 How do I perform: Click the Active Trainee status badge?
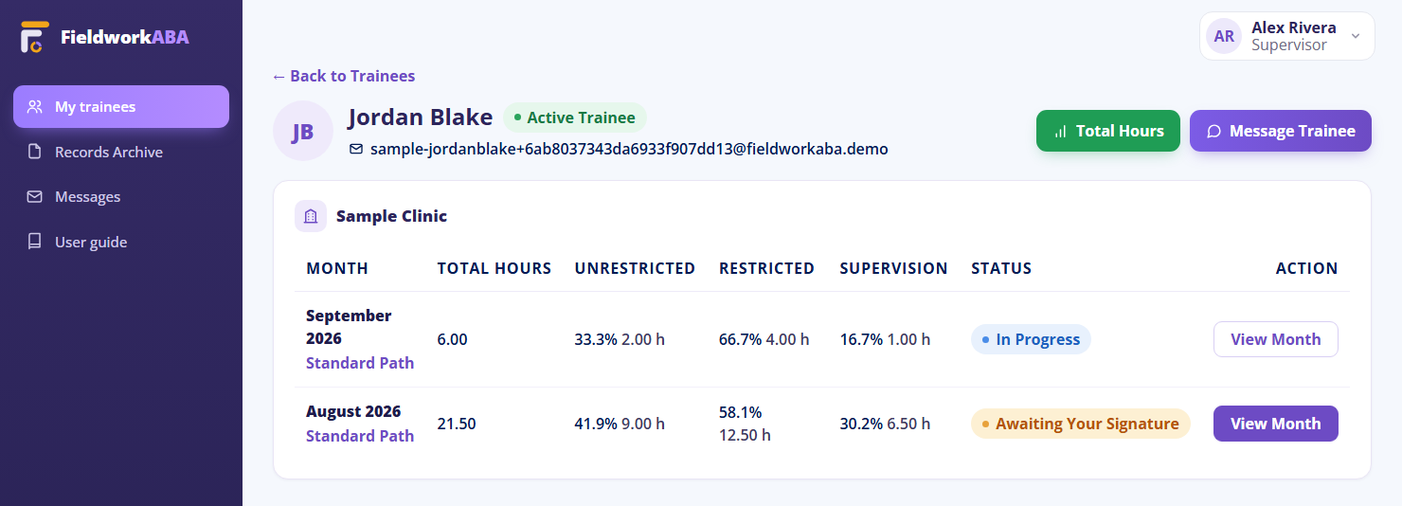[575, 117]
